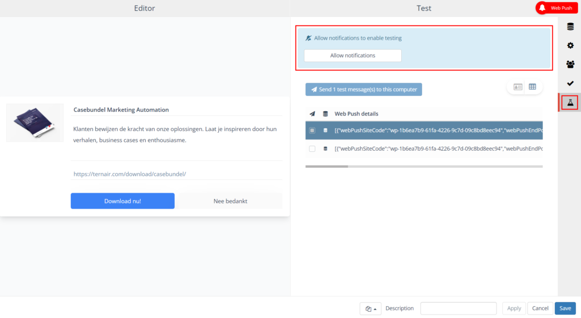Toggle checkbox of the highlighted Web Push row

point(312,130)
